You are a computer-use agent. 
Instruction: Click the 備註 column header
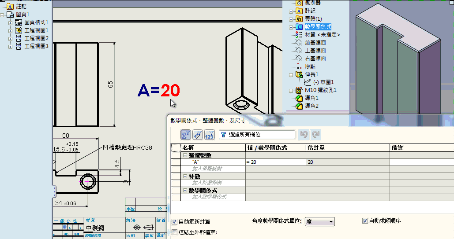(422, 148)
